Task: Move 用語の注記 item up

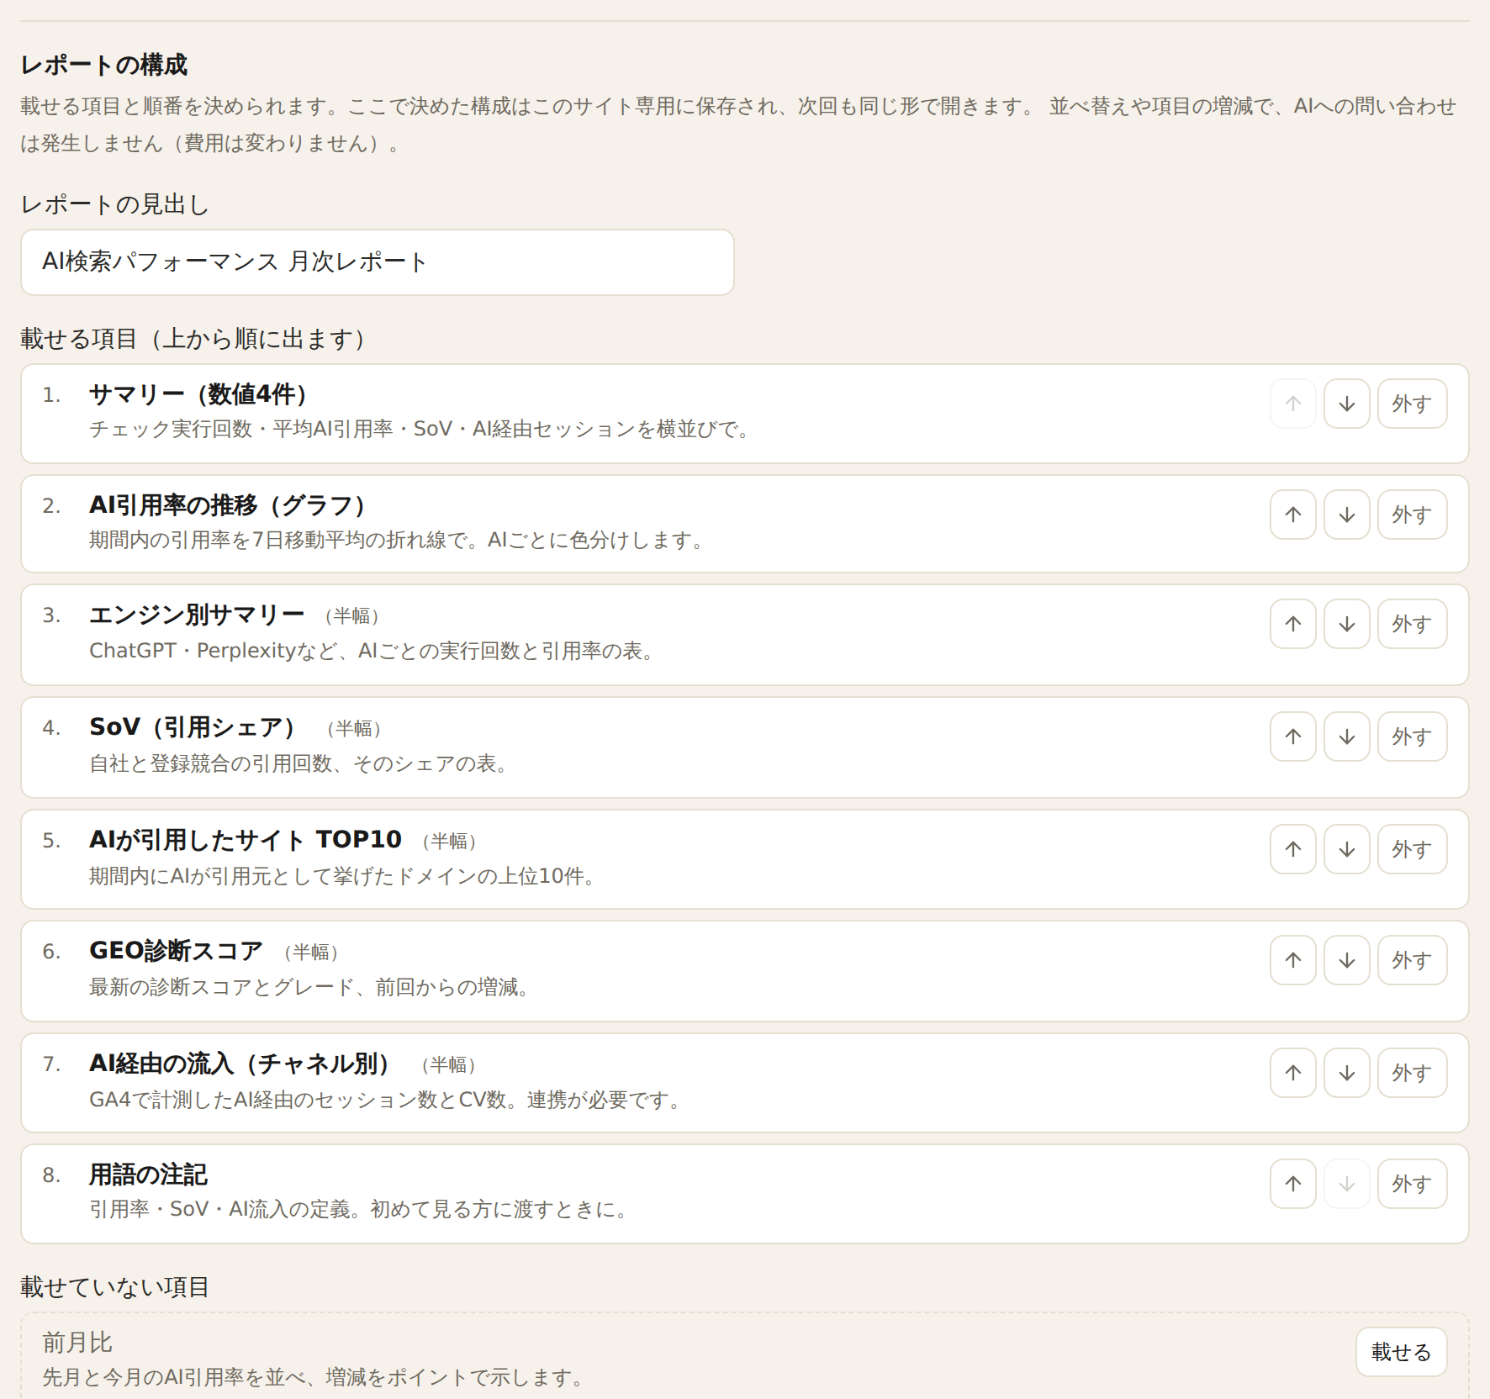Action: pos(1293,1184)
